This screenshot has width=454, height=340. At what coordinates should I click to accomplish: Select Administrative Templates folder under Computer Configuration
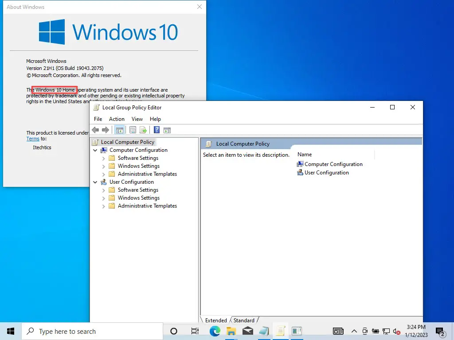[147, 174]
